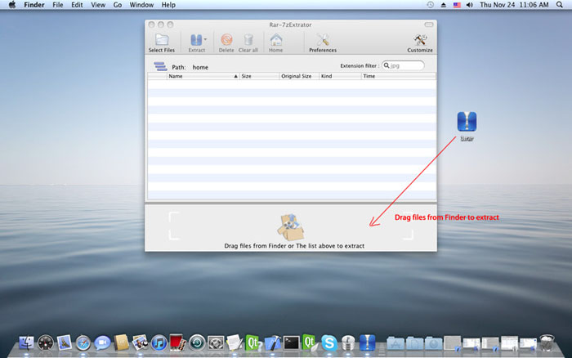Click the Clear all trash icon
This screenshot has height=358, width=572.
(x=248, y=39)
